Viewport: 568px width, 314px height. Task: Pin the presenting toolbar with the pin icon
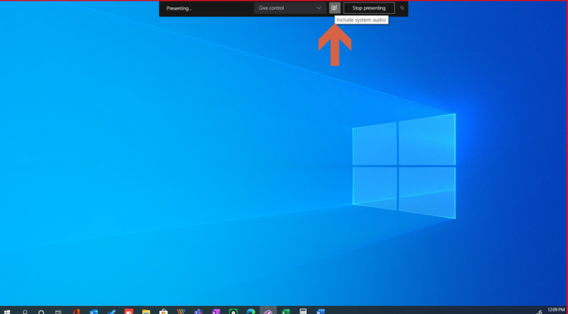coord(402,8)
